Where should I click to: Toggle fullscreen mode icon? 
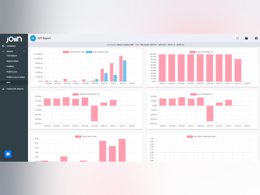click(237, 38)
